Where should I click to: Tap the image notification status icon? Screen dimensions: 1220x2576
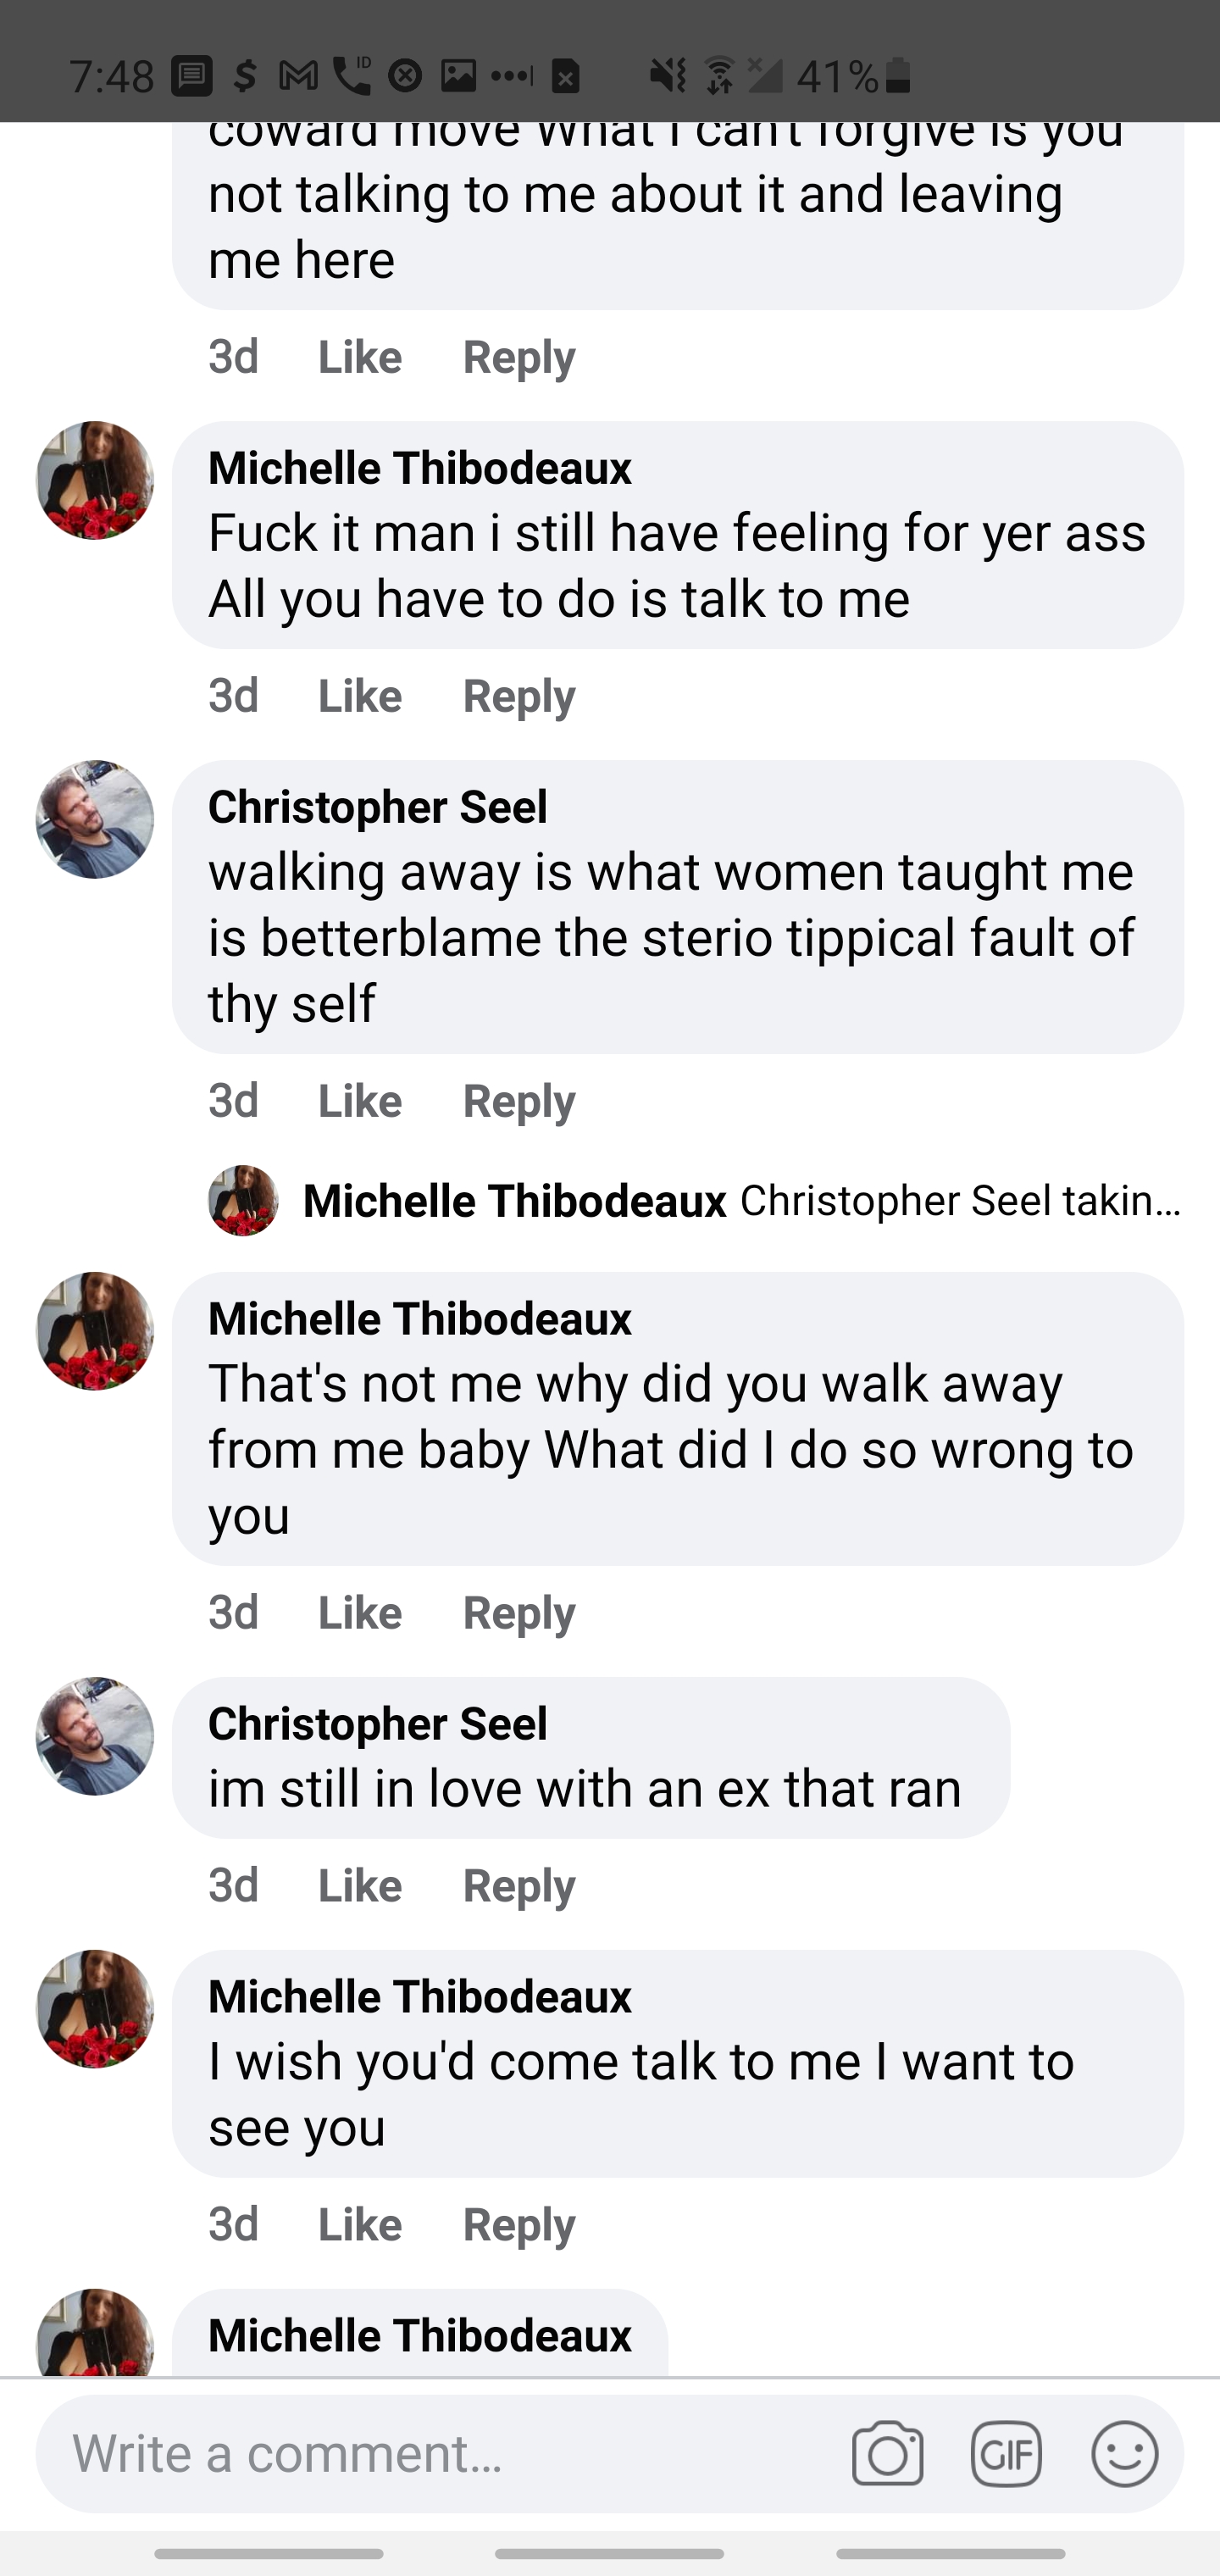[x=458, y=75]
